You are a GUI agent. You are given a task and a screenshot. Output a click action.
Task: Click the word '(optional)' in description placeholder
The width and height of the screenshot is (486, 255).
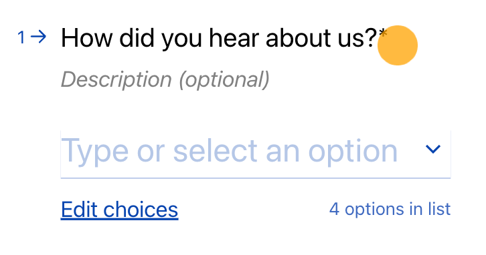coord(224,80)
